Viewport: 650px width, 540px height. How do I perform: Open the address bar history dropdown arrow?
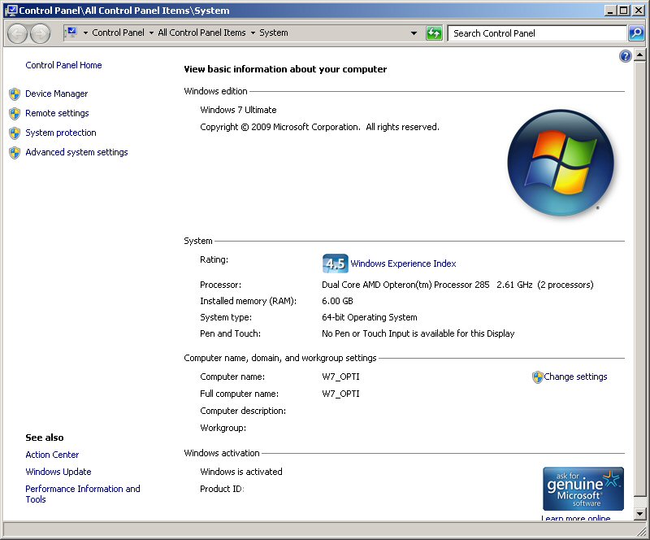coord(414,33)
